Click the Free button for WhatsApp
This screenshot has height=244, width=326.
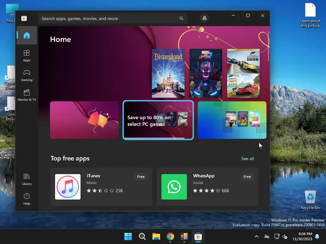coord(247,177)
